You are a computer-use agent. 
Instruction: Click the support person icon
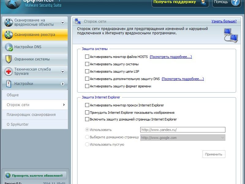203,2
